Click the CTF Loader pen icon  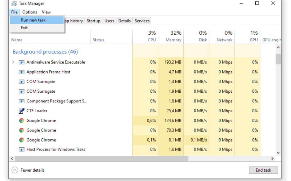pyautogui.click(x=21, y=111)
